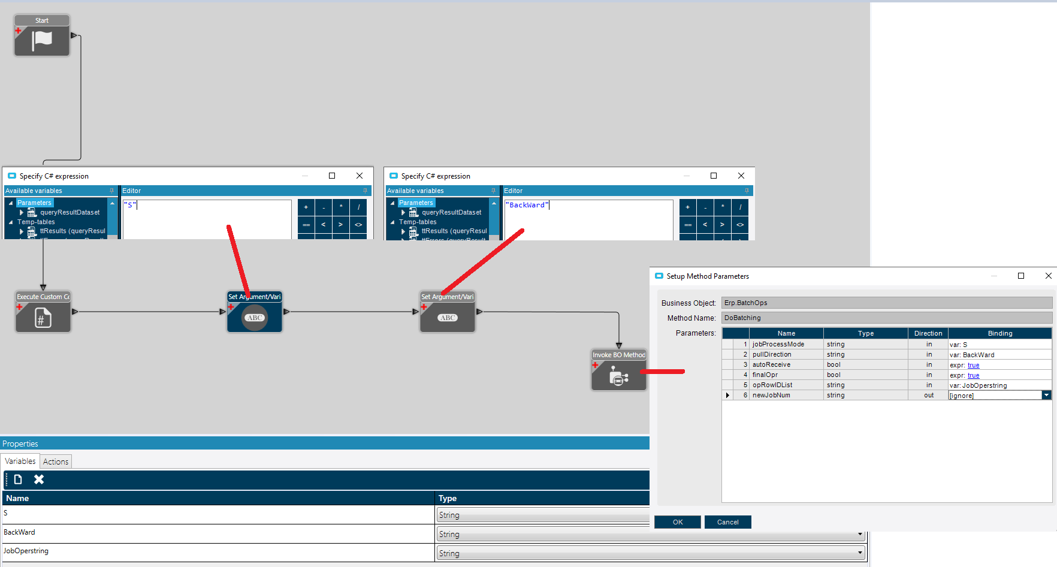Image resolution: width=1057 pixels, height=567 pixels.
Task: Insert less-than operator in "BackWard" expression window
Action: [x=705, y=225]
